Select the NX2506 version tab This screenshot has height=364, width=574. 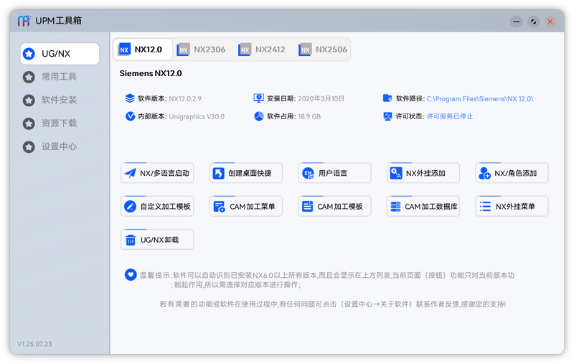[x=324, y=50]
